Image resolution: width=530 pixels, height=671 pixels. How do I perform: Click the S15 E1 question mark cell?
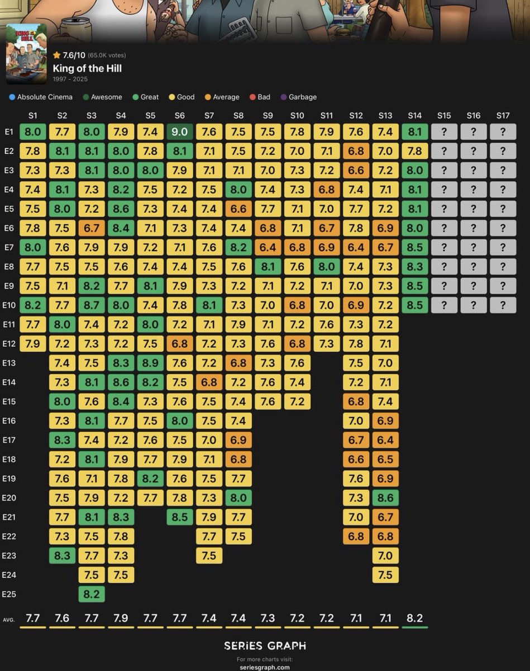(444, 132)
